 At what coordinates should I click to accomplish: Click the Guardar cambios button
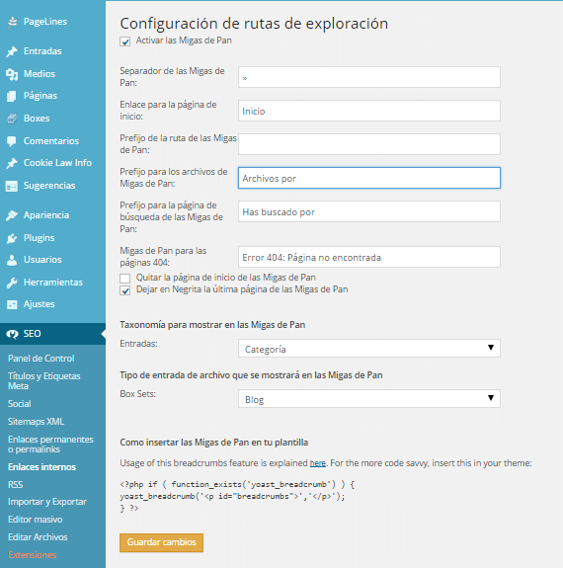162,542
